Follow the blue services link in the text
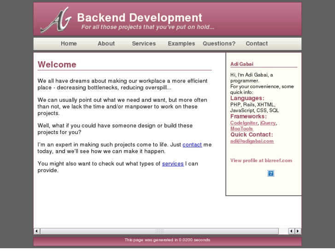This screenshot has width=335, height=251. coord(173,163)
